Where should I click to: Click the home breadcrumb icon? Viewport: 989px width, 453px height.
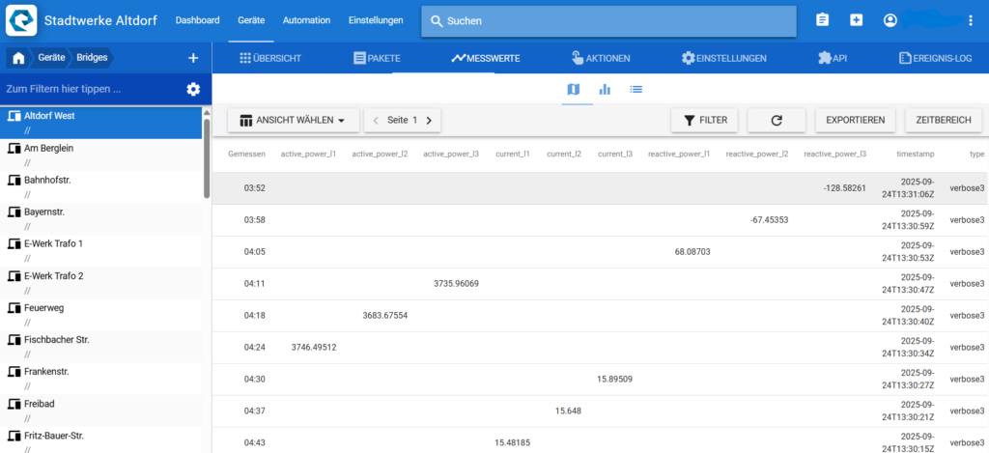pyautogui.click(x=19, y=58)
